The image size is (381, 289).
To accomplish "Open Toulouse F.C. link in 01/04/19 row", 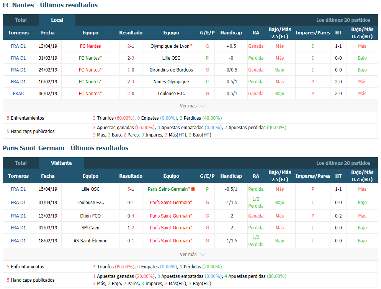I will pos(90,202).
